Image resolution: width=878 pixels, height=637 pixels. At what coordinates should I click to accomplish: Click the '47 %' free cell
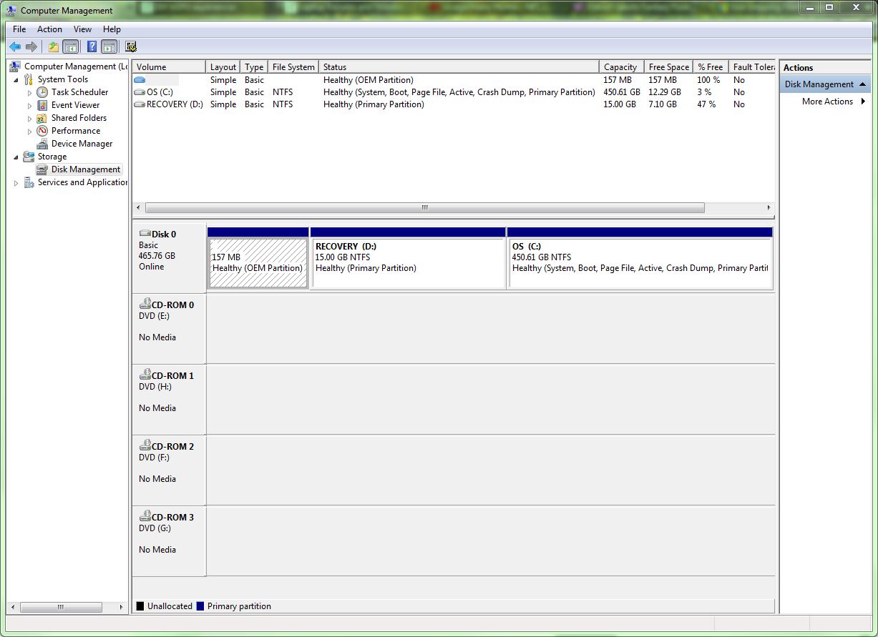pos(706,104)
